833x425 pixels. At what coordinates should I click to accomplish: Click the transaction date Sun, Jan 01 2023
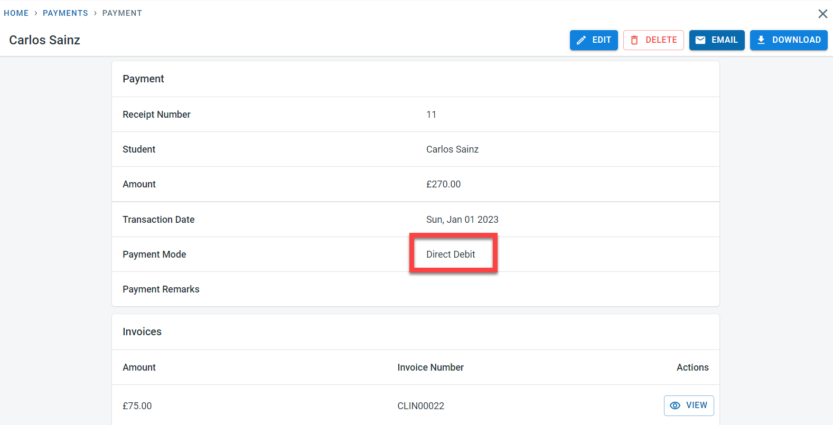[462, 220]
